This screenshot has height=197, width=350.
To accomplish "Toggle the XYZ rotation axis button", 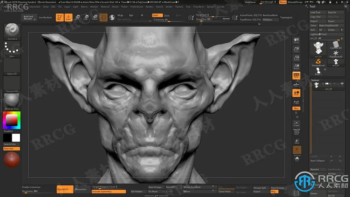I will point(296,108).
